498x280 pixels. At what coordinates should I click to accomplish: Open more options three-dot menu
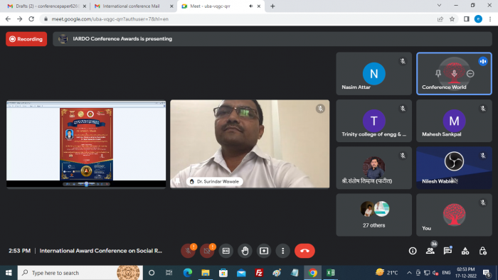(x=283, y=251)
